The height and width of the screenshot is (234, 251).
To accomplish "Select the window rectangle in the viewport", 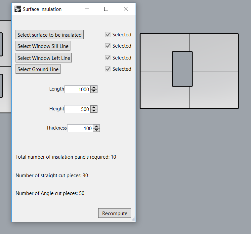I will coord(182,69).
